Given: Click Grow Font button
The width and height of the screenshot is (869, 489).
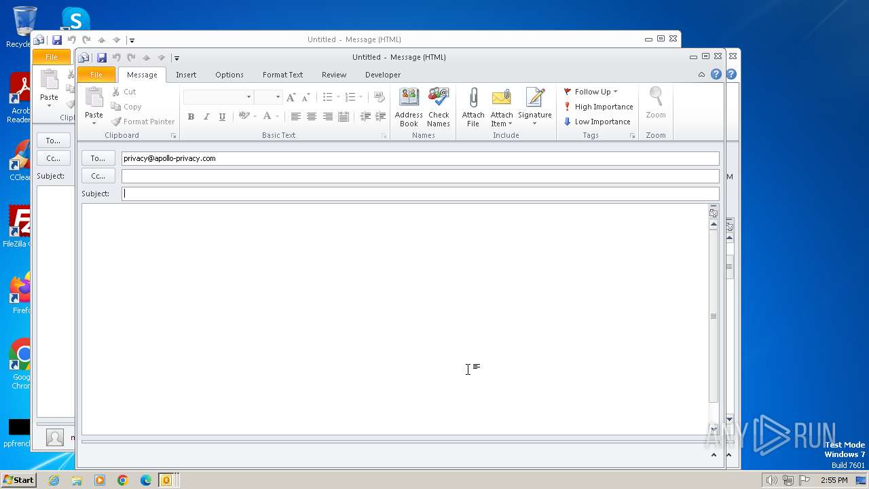Looking at the screenshot, I should [291, 97].
